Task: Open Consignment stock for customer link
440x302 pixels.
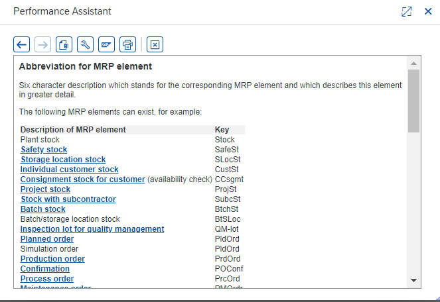Action: pos(83,179)
